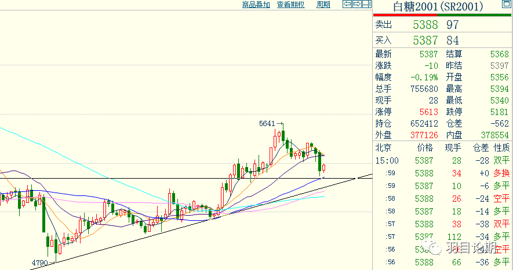The image size is (513, 270).
Task: Click the 涨停 limit-up value 5613
Action: coord(428,112)
